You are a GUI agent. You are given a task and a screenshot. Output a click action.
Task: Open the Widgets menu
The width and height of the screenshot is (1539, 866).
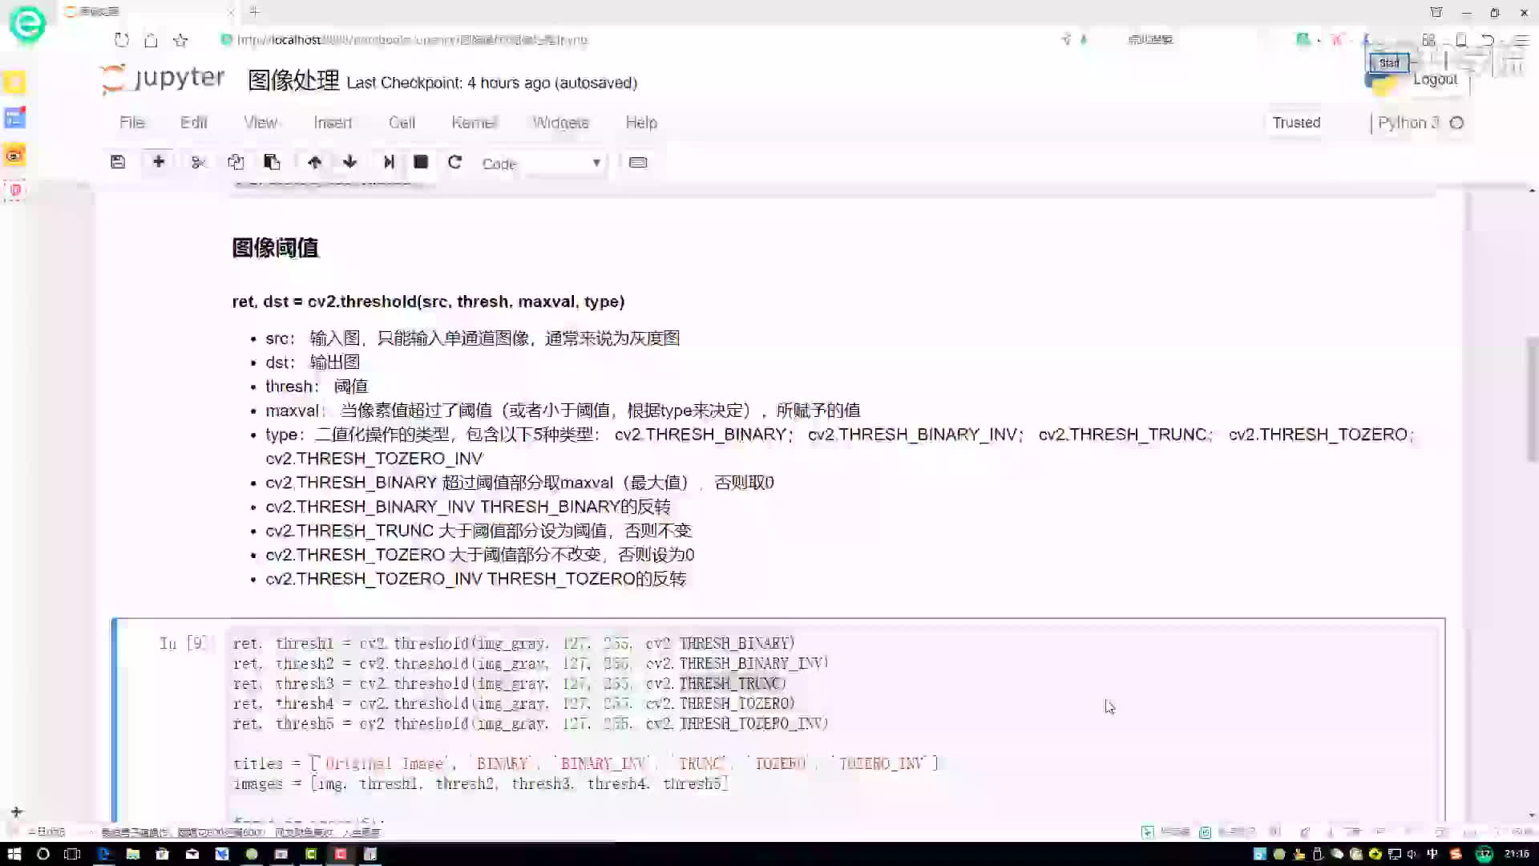point(561,123)
